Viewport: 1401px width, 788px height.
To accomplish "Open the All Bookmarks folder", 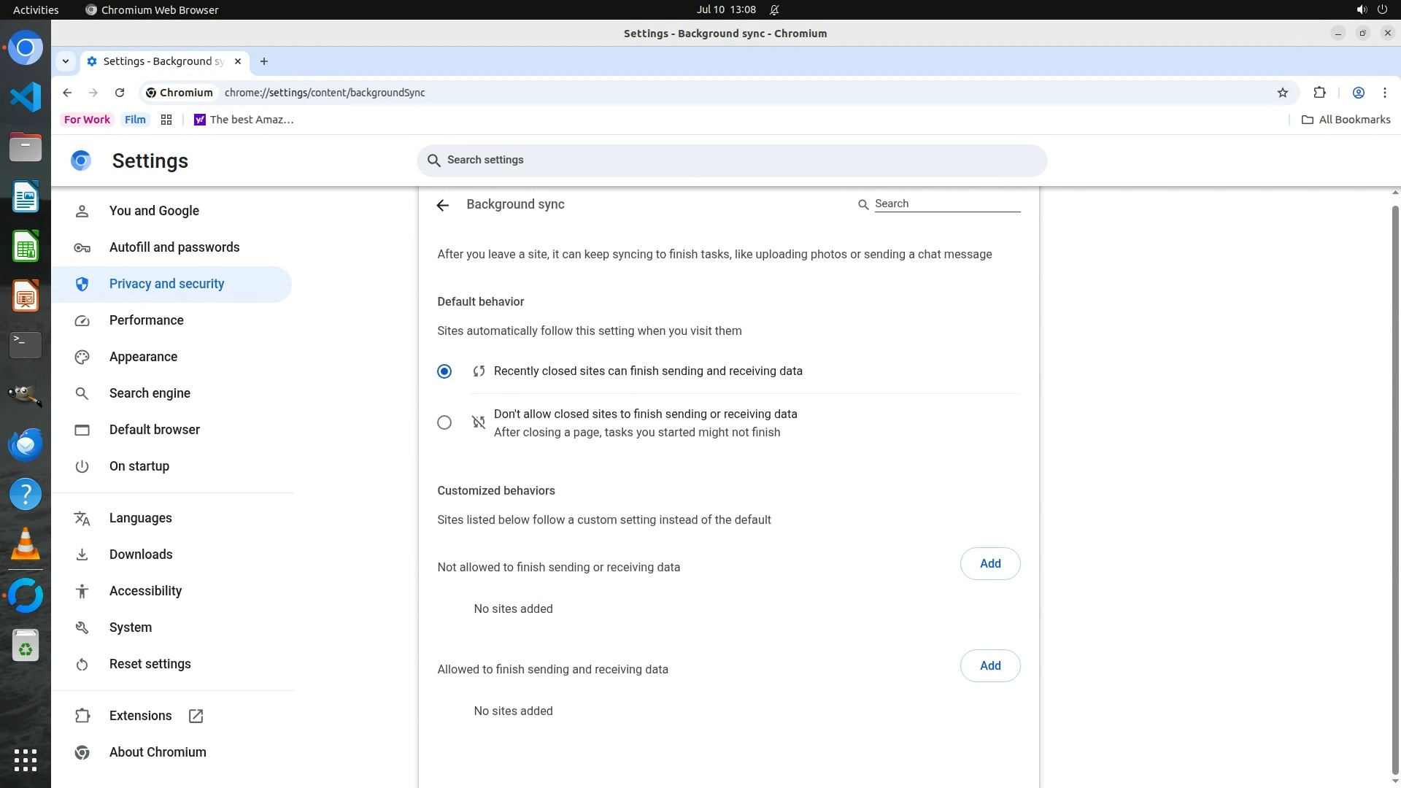I will (1346, 120).
